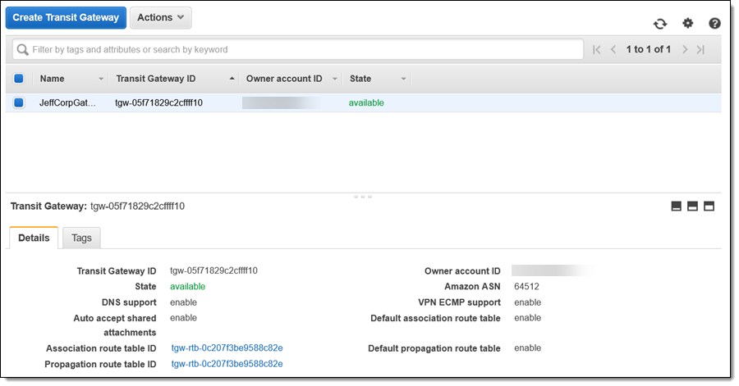
Task: Open the State column dropdown arrow
Action: click(x=403, y=79)
